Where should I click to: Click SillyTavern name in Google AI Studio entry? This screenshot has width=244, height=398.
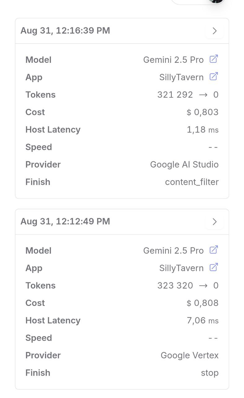tap(181, 77)
